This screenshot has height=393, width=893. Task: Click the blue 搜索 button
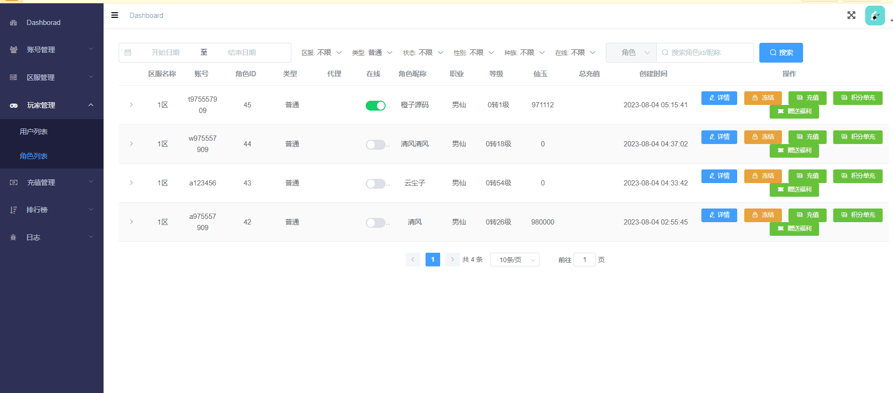coord(780,53)
